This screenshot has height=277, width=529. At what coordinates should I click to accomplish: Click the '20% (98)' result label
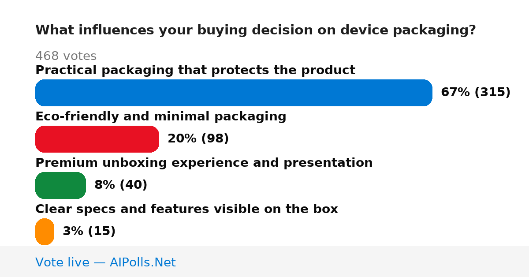198,138
